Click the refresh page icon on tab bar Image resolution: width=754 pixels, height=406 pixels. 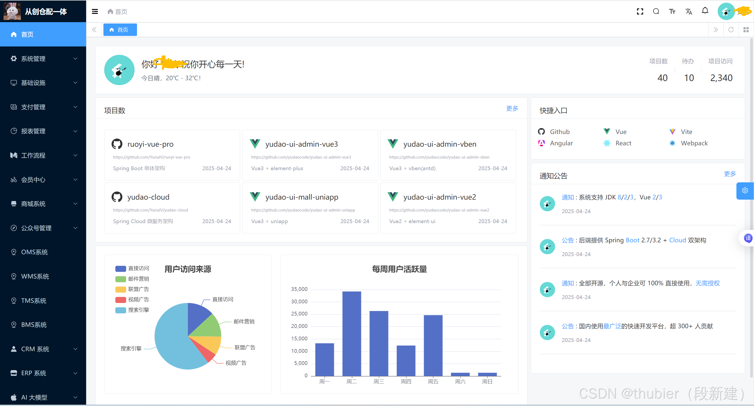pyautogui.click(x=731, y=29)
